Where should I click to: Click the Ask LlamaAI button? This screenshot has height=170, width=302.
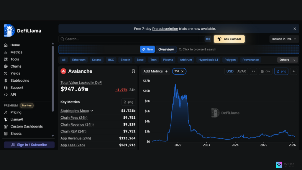click(229, 39)
